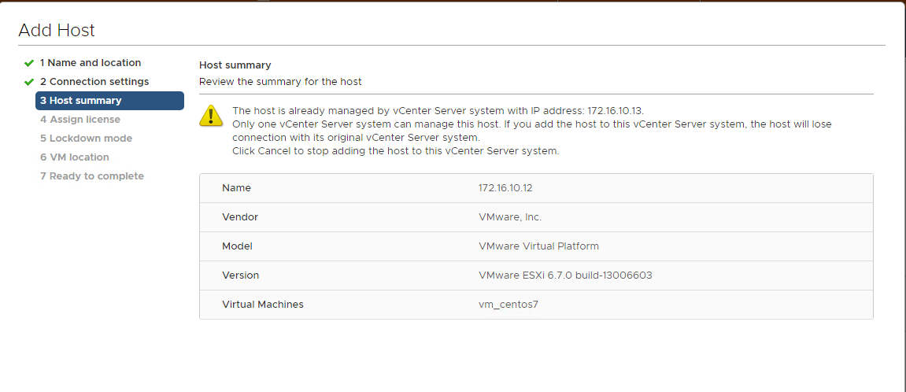This screenshot has width=906, height=392.
Task: Click the Add Host dialog title
Action: click(57, 30)
